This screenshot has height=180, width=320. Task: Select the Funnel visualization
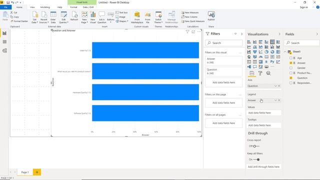click(x=255, y=52)
